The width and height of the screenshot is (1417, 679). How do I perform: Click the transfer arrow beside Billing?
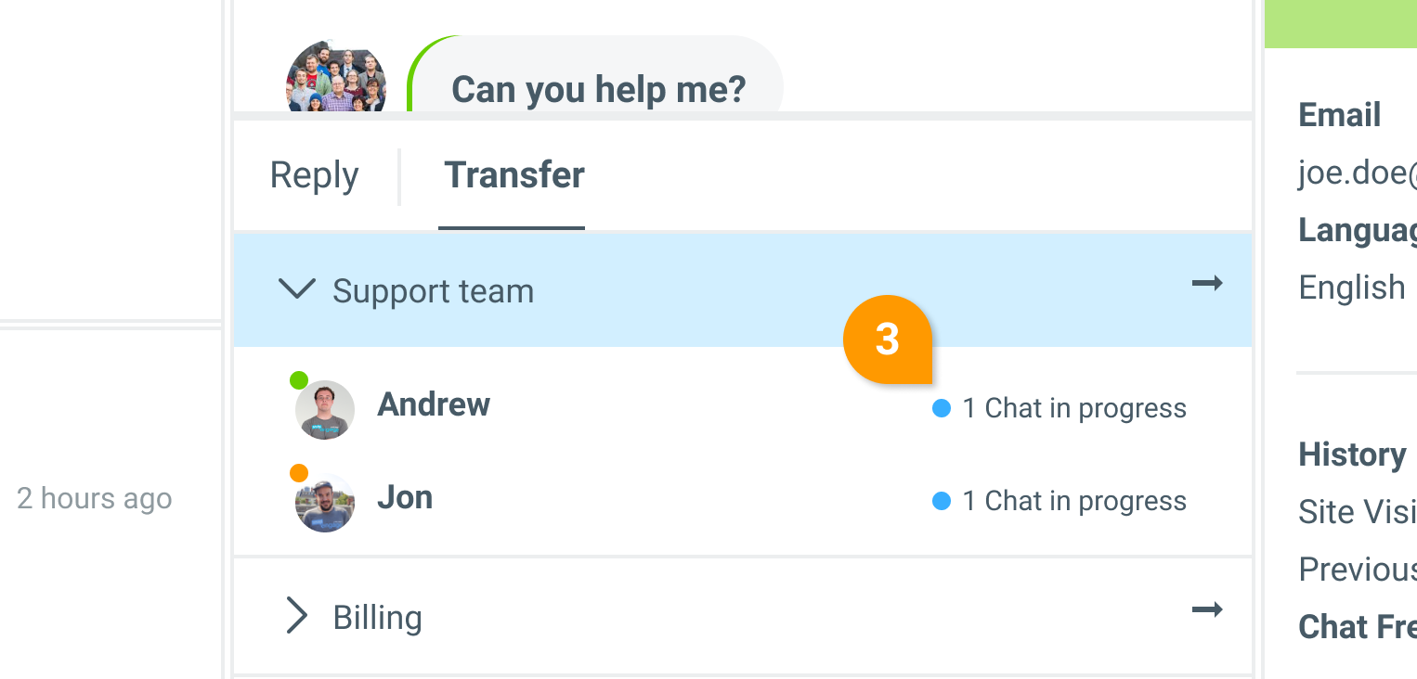tap(1207, 610)
